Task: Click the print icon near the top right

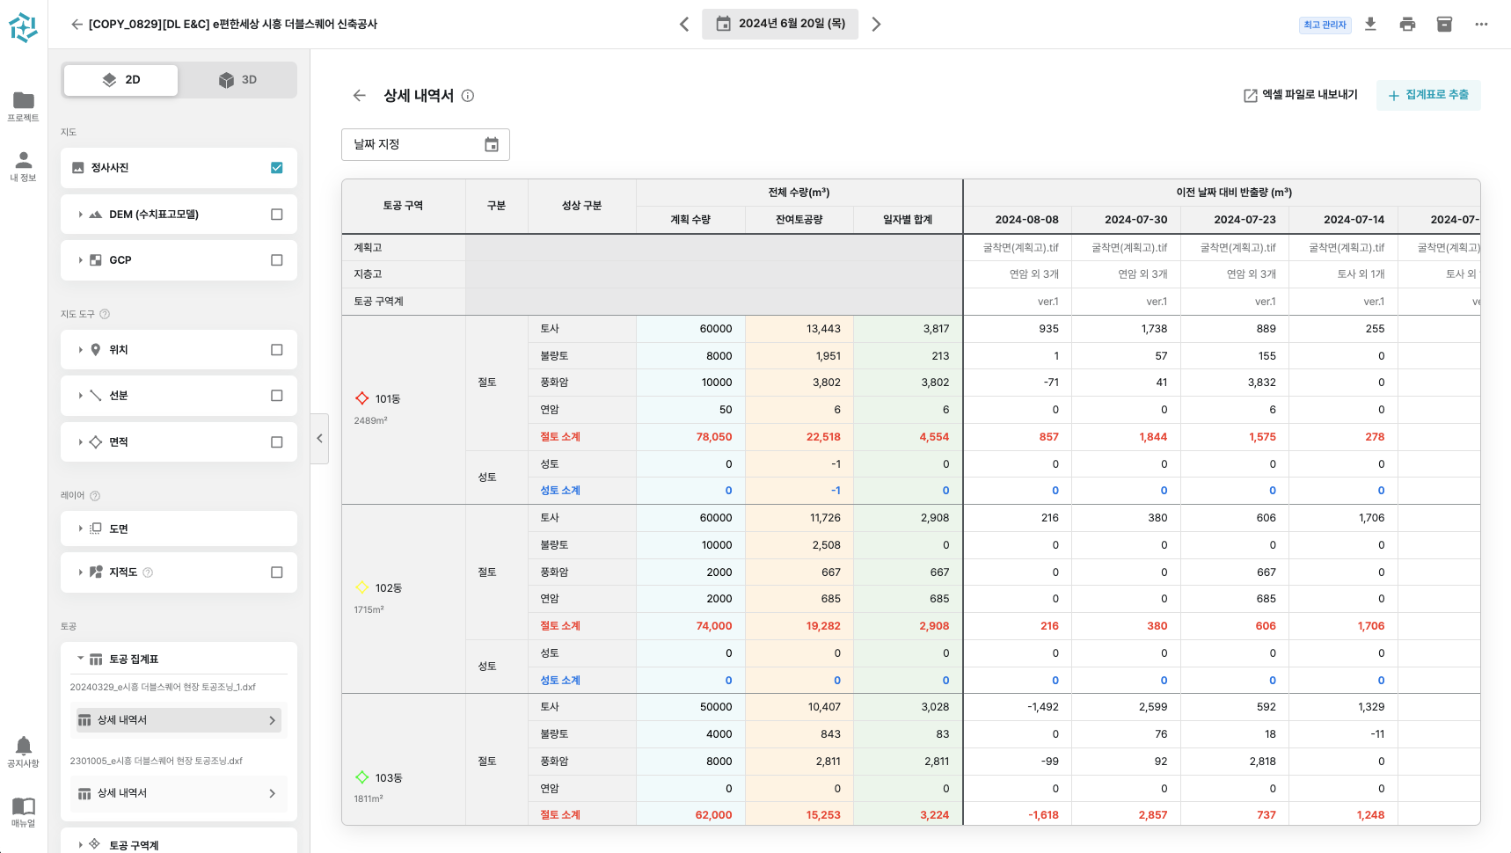Action: click(1407, 24)
